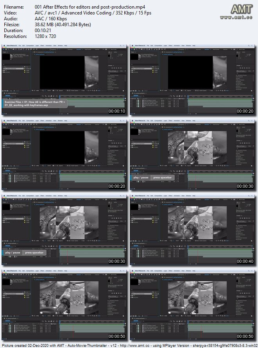Click timeline timecode 00000 in 00:00:10 frame
This screenshot has height=348, width=258.
tap(7, 95)
